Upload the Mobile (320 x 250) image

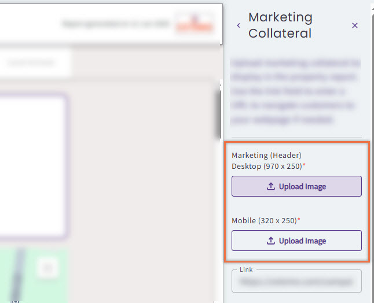coord(296,241)
